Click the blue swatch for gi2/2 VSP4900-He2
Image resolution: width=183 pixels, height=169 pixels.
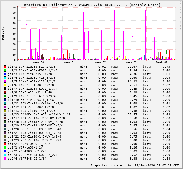[5, 151]
